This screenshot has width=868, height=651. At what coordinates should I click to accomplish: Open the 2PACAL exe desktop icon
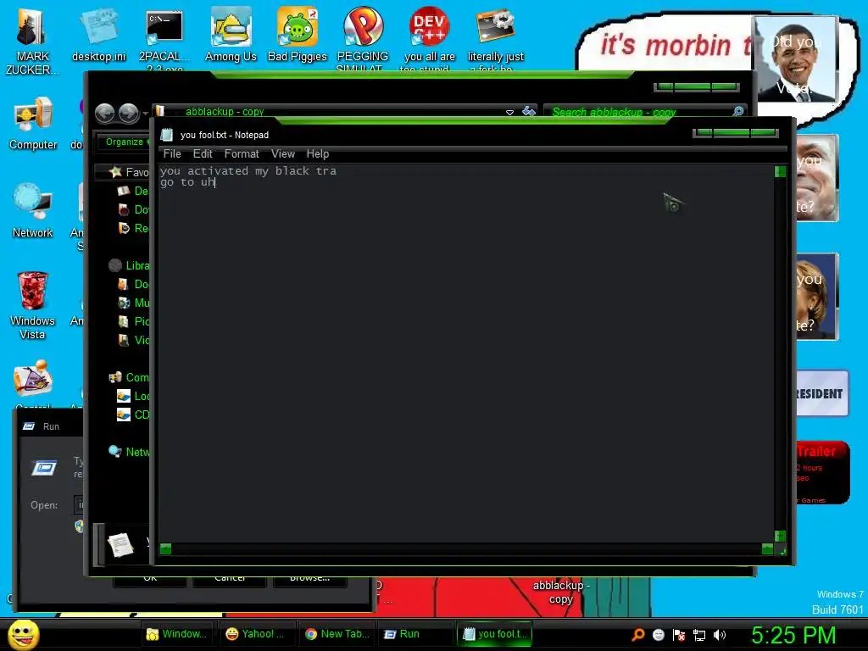click(x=164, y=39)
